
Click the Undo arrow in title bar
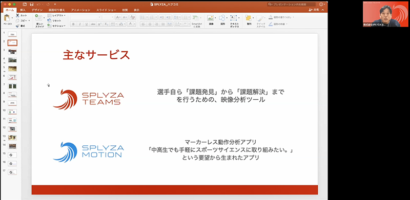click(39, 5)
